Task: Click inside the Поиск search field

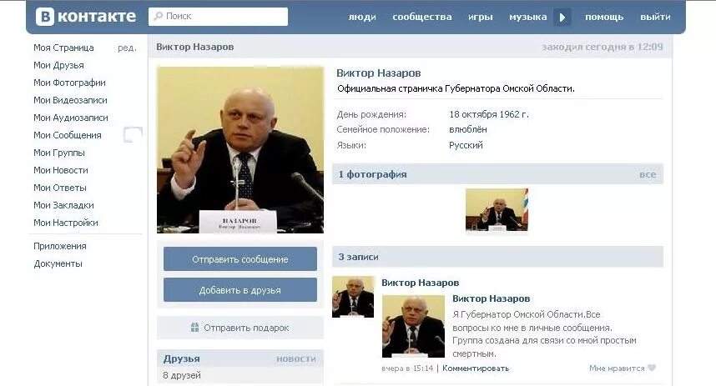Action: pyautogui.click(x=219, y=17)
